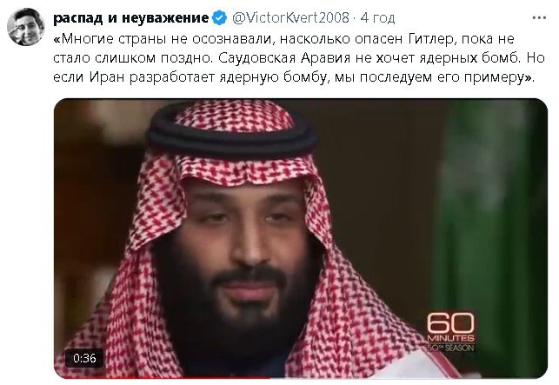Click the 0:36 video duration badge

84,358
